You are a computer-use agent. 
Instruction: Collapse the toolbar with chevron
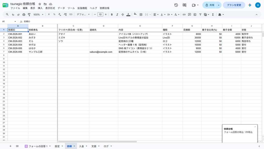point(257,15)
